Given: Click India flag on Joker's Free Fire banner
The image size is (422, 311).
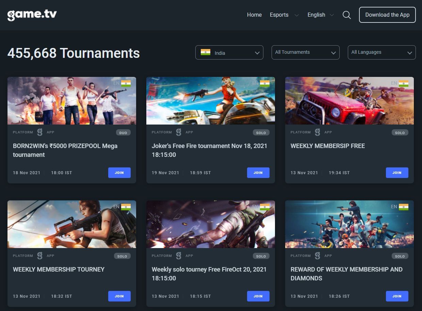Looking at the screenshot, I should point(265,83).
